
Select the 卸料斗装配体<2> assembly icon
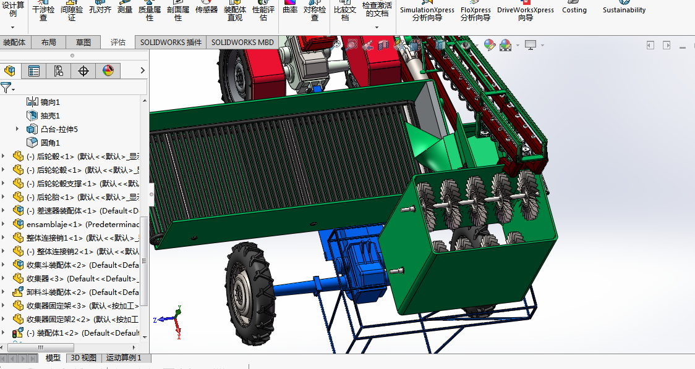pyautogui.click(x=18, y=292)
